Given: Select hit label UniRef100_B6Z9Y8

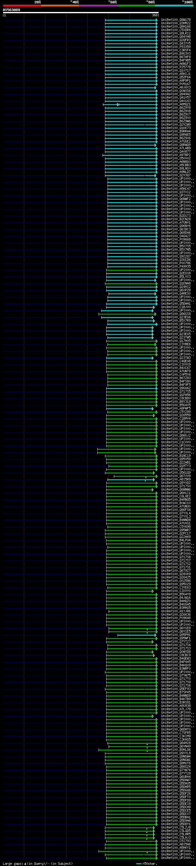Looking at the screenshot, I should tap(176, 108).
